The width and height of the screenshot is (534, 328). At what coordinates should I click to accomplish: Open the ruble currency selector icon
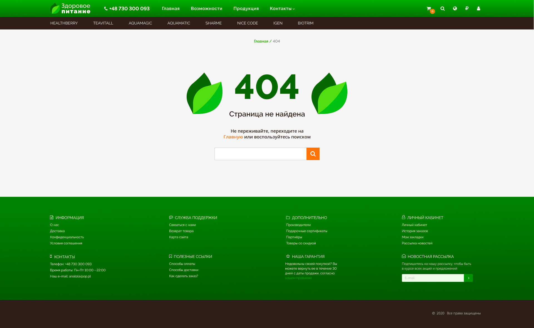tap(467, 9)
